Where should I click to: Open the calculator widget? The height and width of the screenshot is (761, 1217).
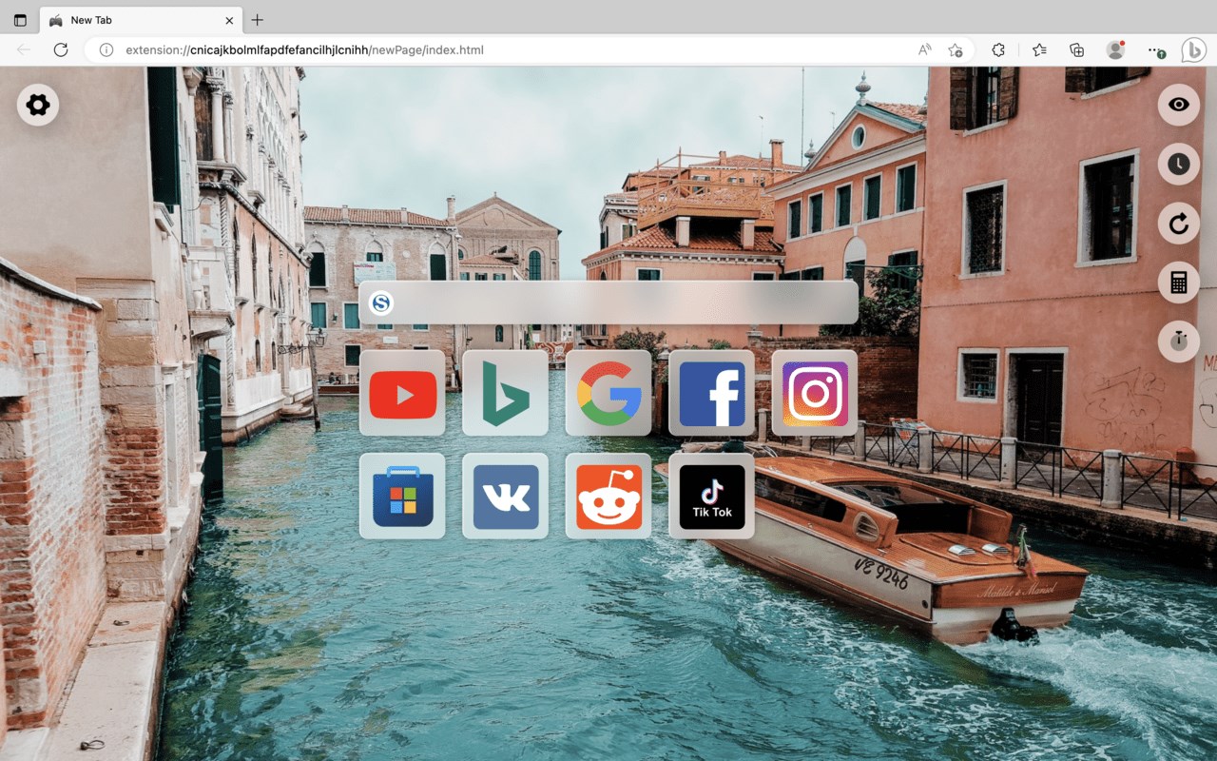tap(1179, 283)
